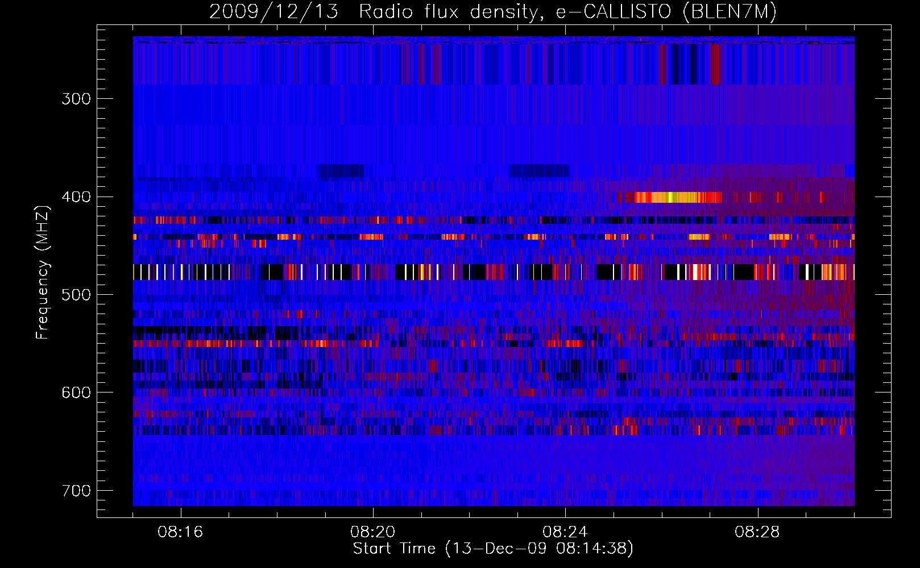
Task: Select the 400 frequency axis label
Action: 76,197
